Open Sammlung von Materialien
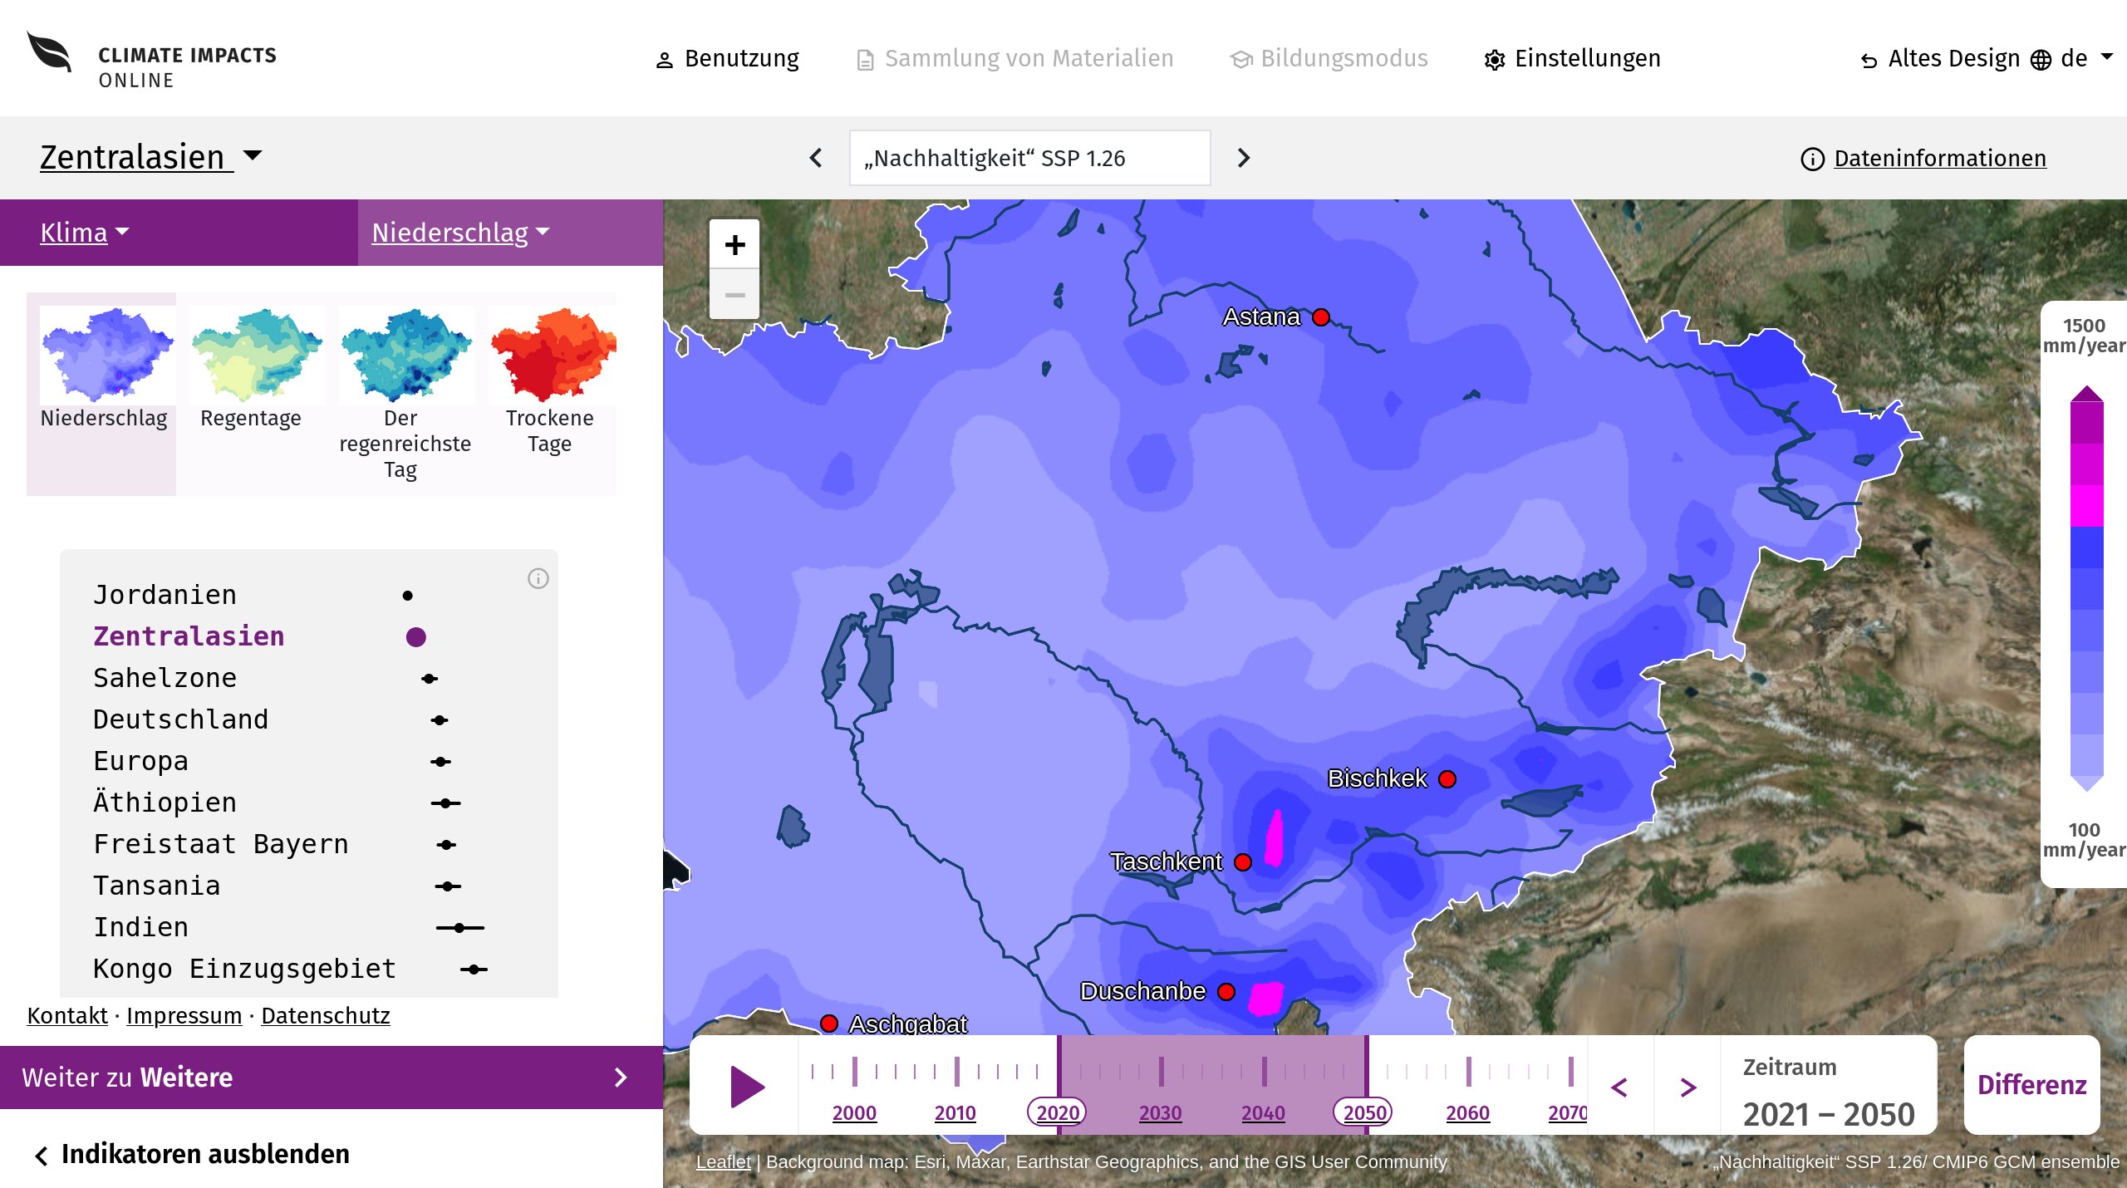Image resolution: width=2127 pixels, height=1188 pixels. click(x=1014, y=59)
